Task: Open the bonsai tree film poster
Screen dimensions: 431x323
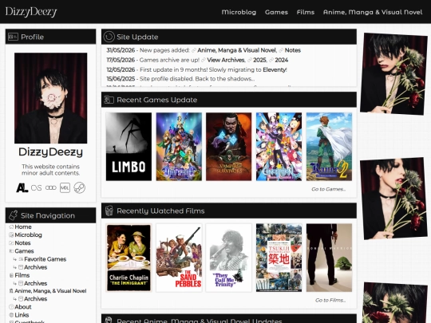Action: [x=329, y=258]
